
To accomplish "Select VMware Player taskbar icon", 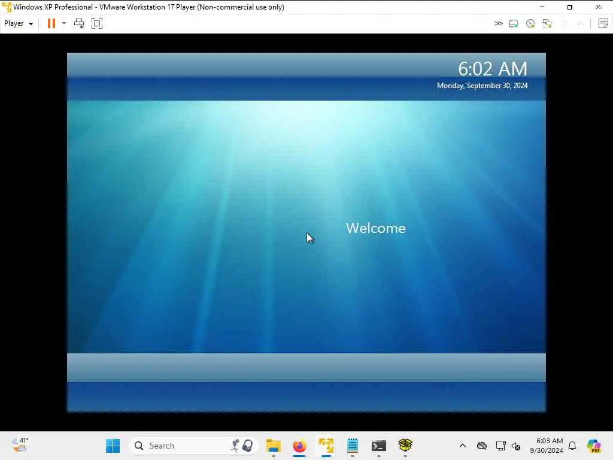I will tap(326, 446).
